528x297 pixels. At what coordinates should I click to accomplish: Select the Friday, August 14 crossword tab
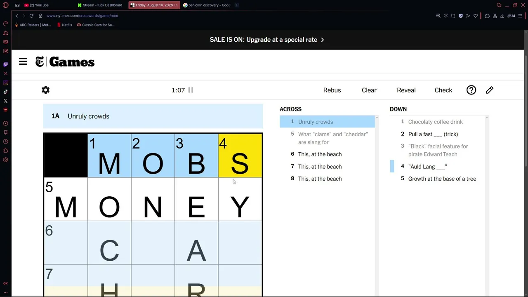tap(154, 5)
